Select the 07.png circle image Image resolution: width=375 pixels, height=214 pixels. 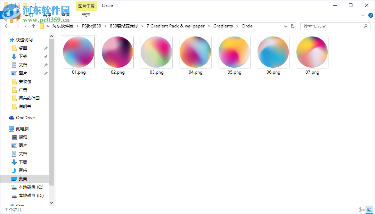(x=312, y=52)
